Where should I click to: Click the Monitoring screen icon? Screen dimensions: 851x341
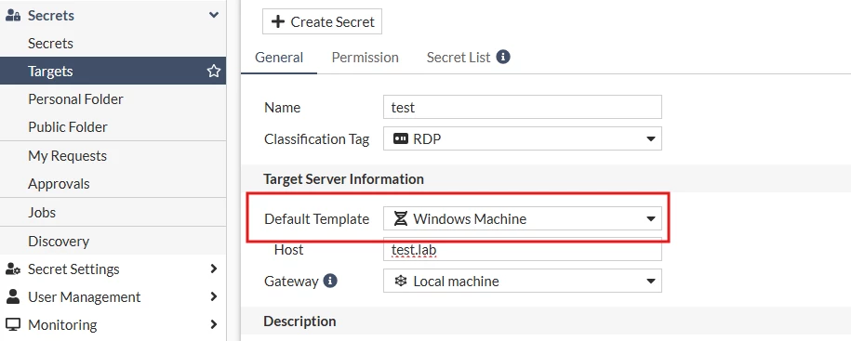(13, 324)
